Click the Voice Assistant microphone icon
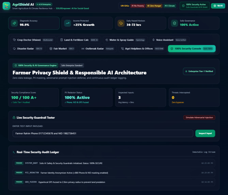Viewport: 228px width, 195px height. [153, 40]
